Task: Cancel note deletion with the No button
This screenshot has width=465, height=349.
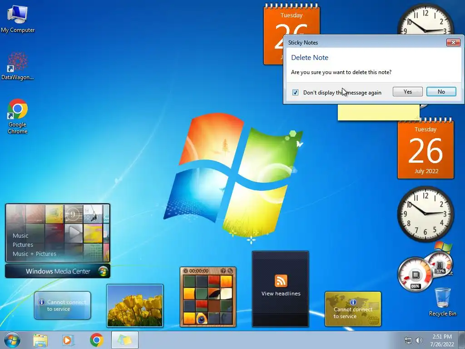Action: [441, 92]
